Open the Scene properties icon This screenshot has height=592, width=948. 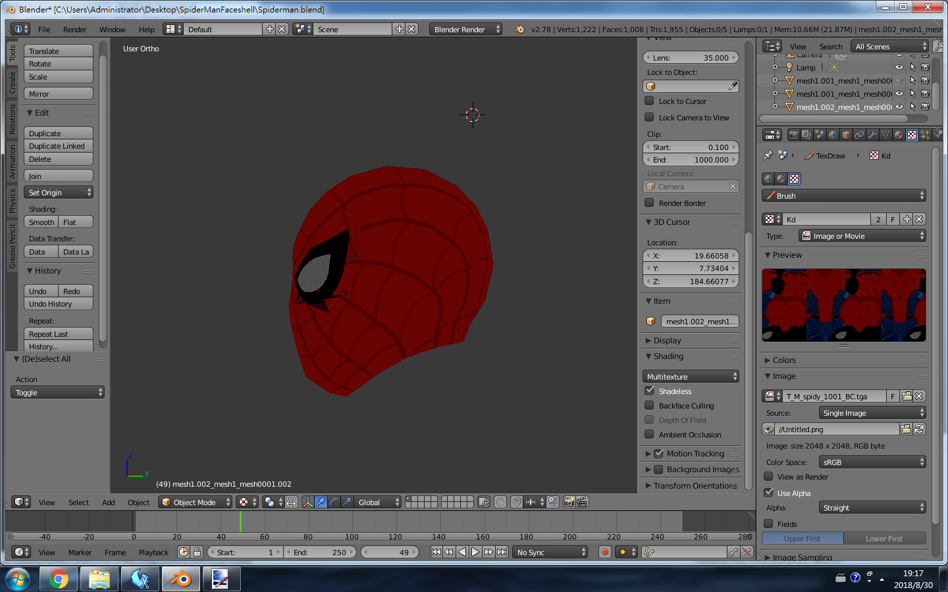point(820,135)
